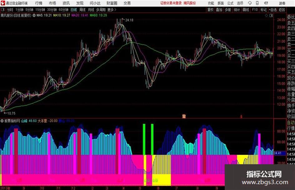Click the 统计 toolbar button

[237, 10]
